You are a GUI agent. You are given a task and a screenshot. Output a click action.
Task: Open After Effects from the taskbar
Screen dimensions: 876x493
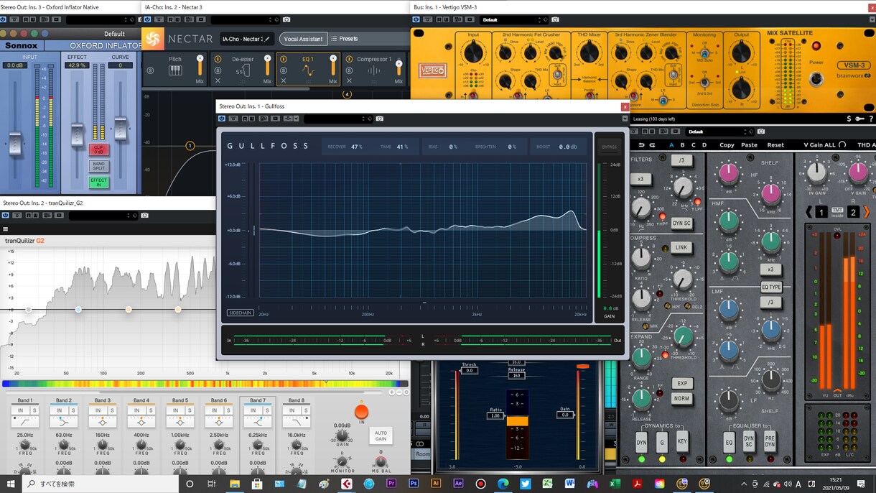pyautogui.click(x=458, y=484)
